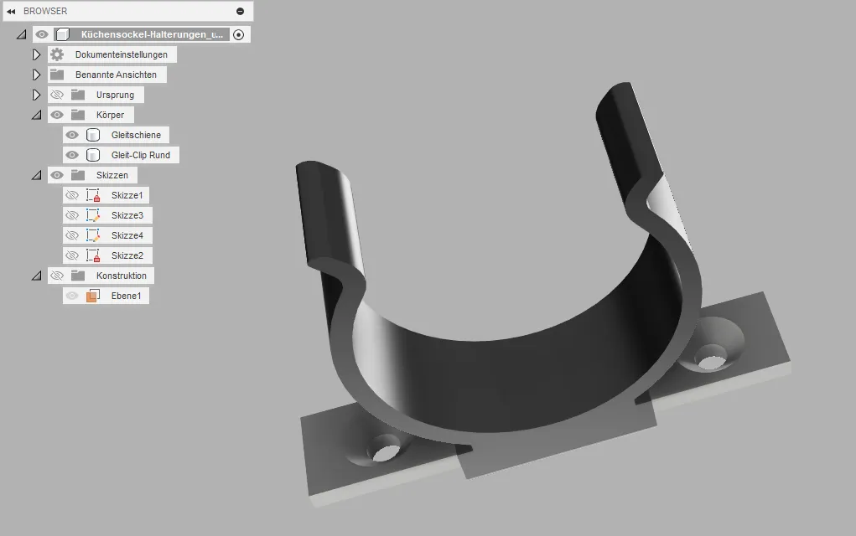Click the root component cube icon

(63, 34)
